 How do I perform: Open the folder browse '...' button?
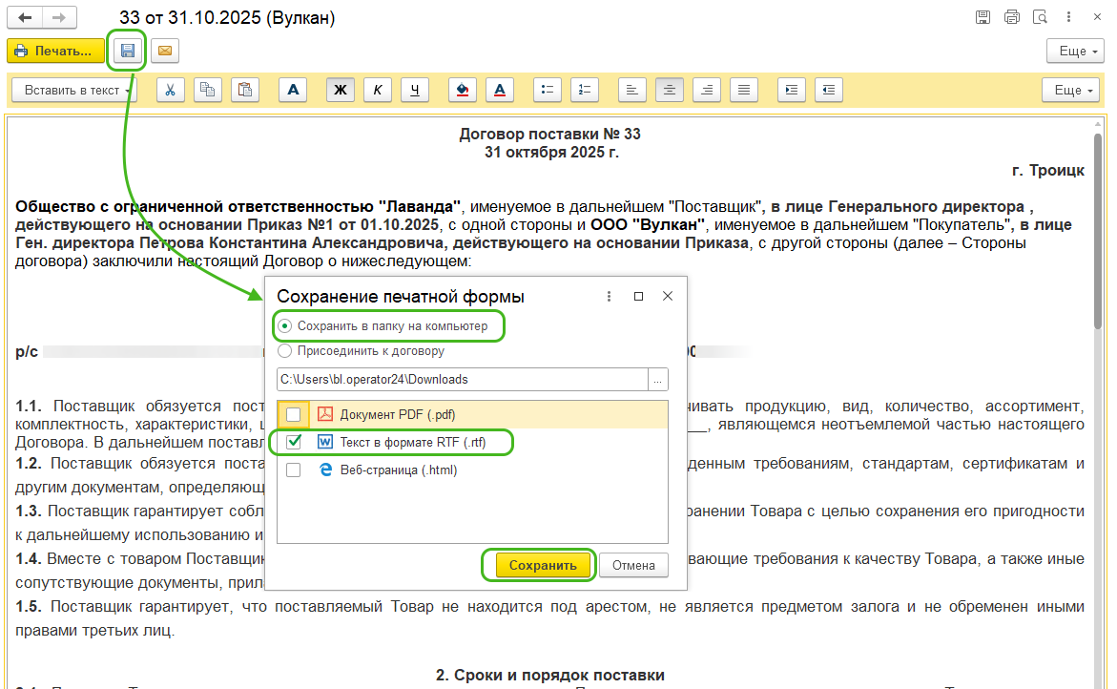658,380
